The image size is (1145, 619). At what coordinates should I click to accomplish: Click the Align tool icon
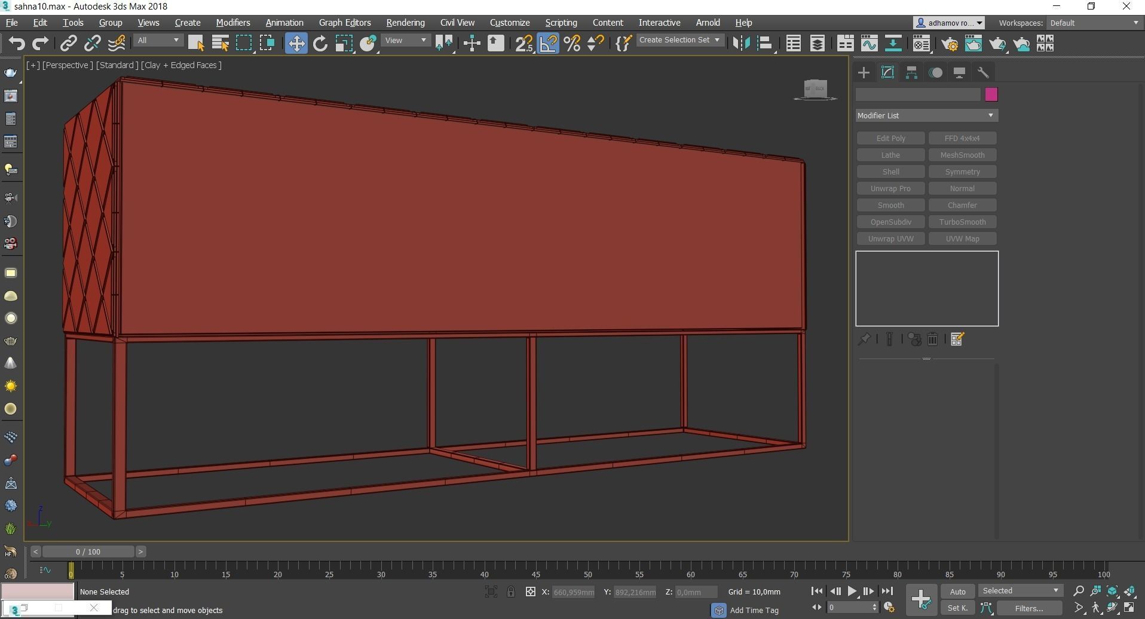click(765, 44)
